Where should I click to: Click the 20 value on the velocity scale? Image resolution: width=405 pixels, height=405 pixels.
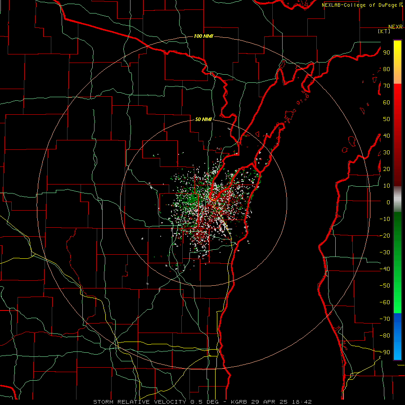(x=387, y=169)
